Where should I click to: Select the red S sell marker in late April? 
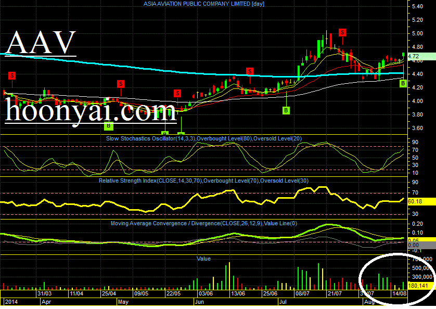(x=120, y=84)
